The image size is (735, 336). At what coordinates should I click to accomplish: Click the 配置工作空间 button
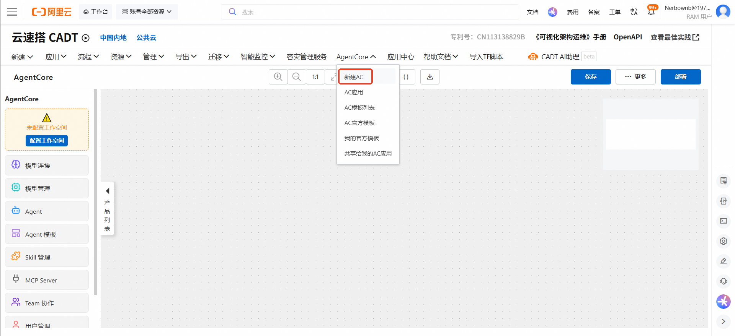pos(47,141)
